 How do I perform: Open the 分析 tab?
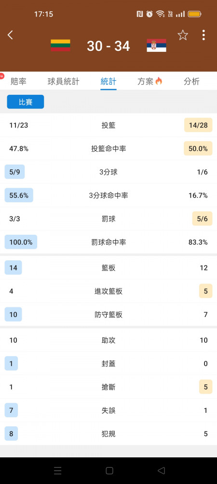coord(191,81)
